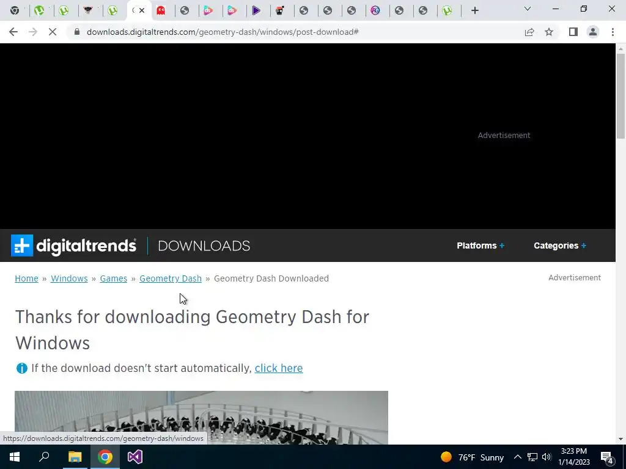Image resolution: width=626 pixels, height=469 pixels.
Task: Open network status tray icon
Action: point(532,457)
